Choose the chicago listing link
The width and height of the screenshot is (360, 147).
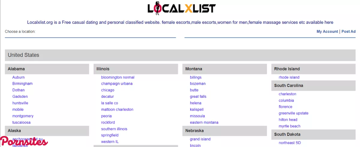click(x=108, y=90)
